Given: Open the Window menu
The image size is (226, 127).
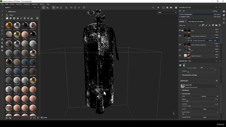Looking at the screenshot, I should [x=19, y=4].
